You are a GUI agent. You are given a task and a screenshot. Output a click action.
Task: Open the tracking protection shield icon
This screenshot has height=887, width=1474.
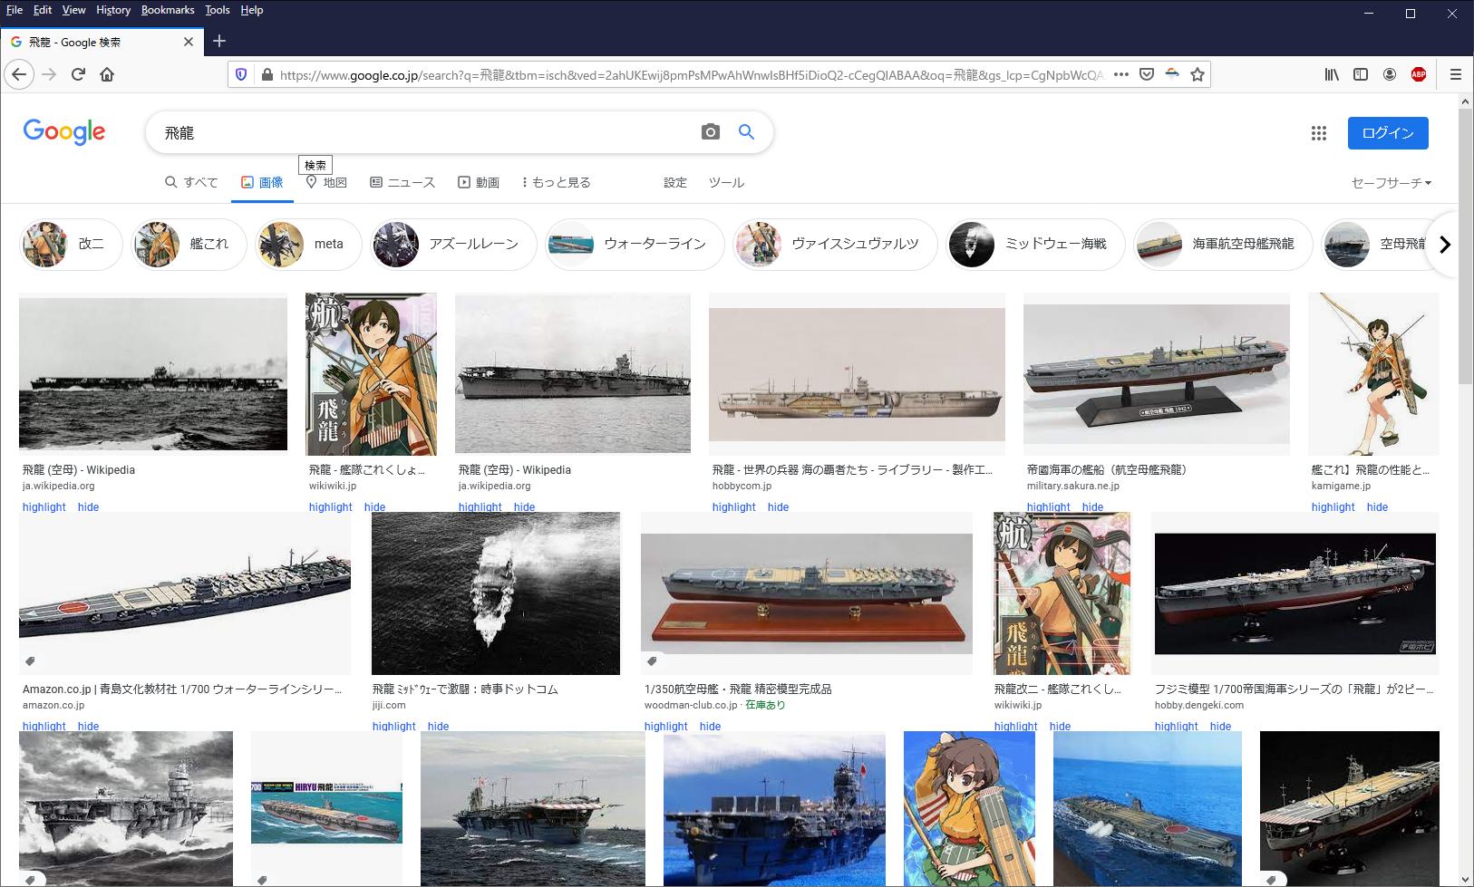pos(241,74)
